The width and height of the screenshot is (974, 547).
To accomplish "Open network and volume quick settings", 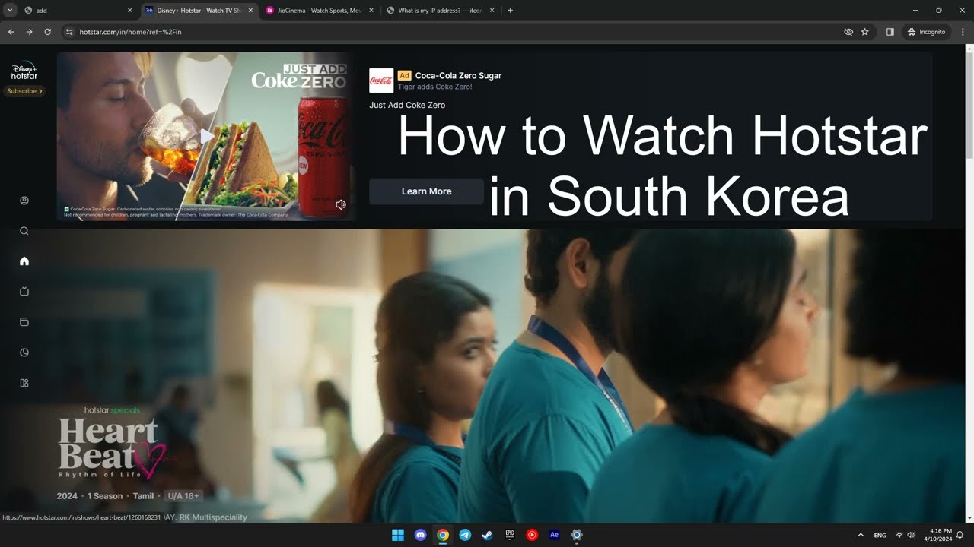I will pos(905,535).
